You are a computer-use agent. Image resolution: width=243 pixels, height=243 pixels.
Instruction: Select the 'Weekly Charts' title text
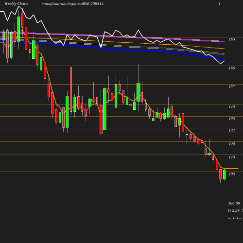tap(17, 3)
